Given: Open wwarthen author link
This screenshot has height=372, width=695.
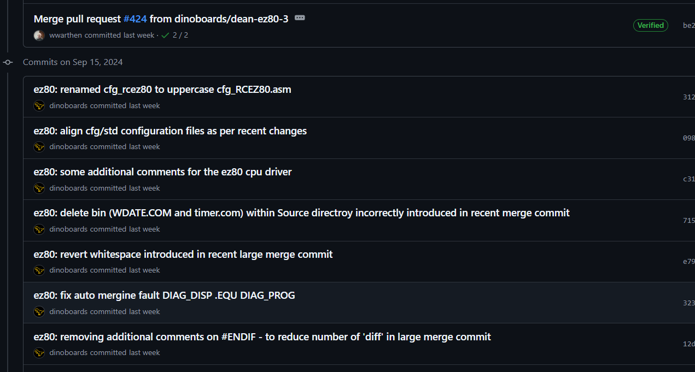Looking at the screenshot, I should coord(66,35).
